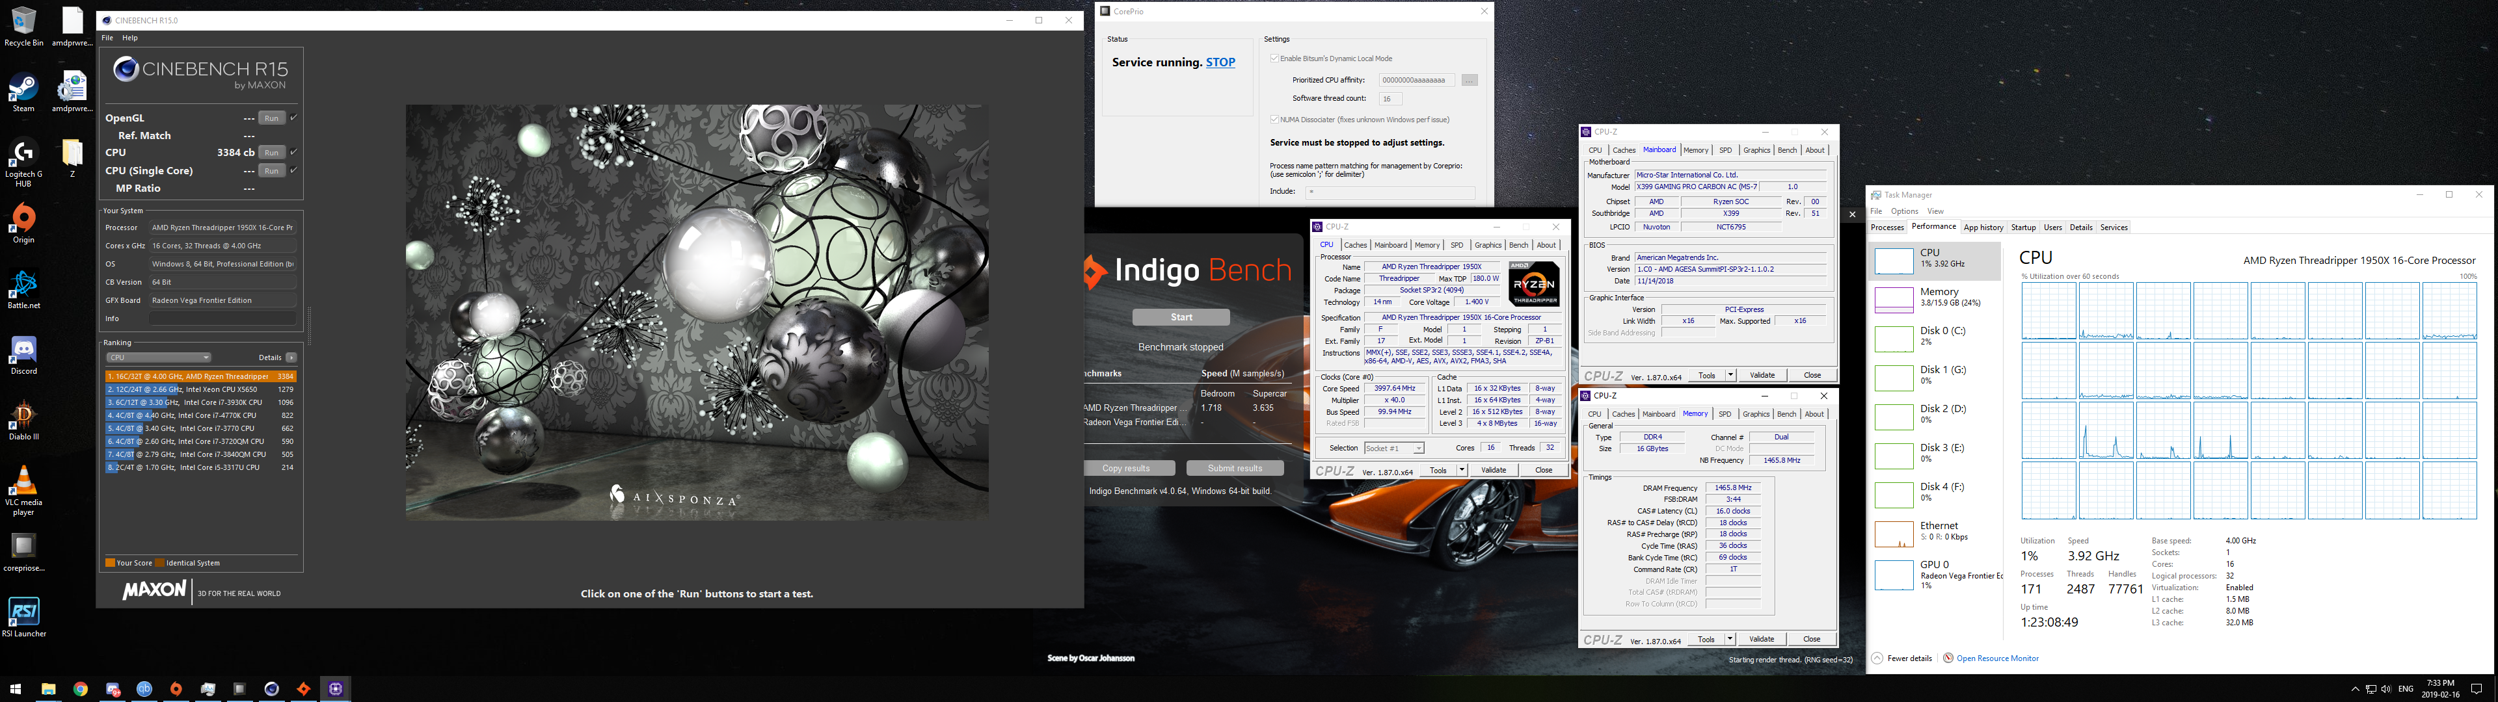Click Validate in CPU-Z CPU window
This screenshot has width=2498, height=702.
pos(1494,470)
